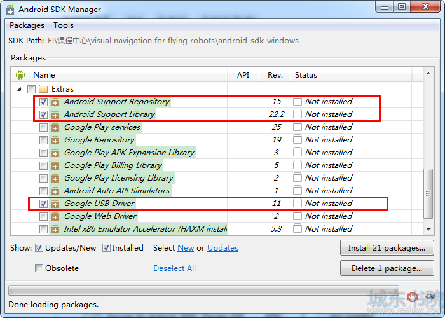445x318 pixels.
Task: Click status icon in Intel x86 Emulator row
Action: pyautogui.click(x=298, y=228)
